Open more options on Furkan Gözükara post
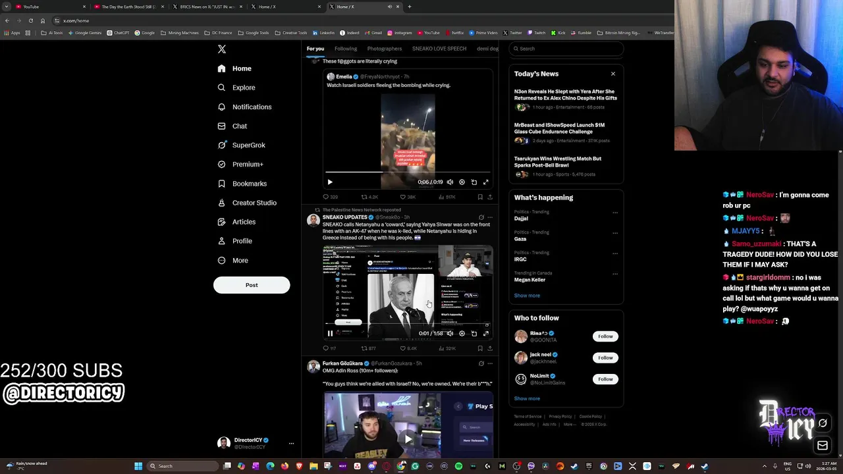Image resolution: width=843 pixels, height=474 pixels. pyautogui.click(x=490, y=363)
